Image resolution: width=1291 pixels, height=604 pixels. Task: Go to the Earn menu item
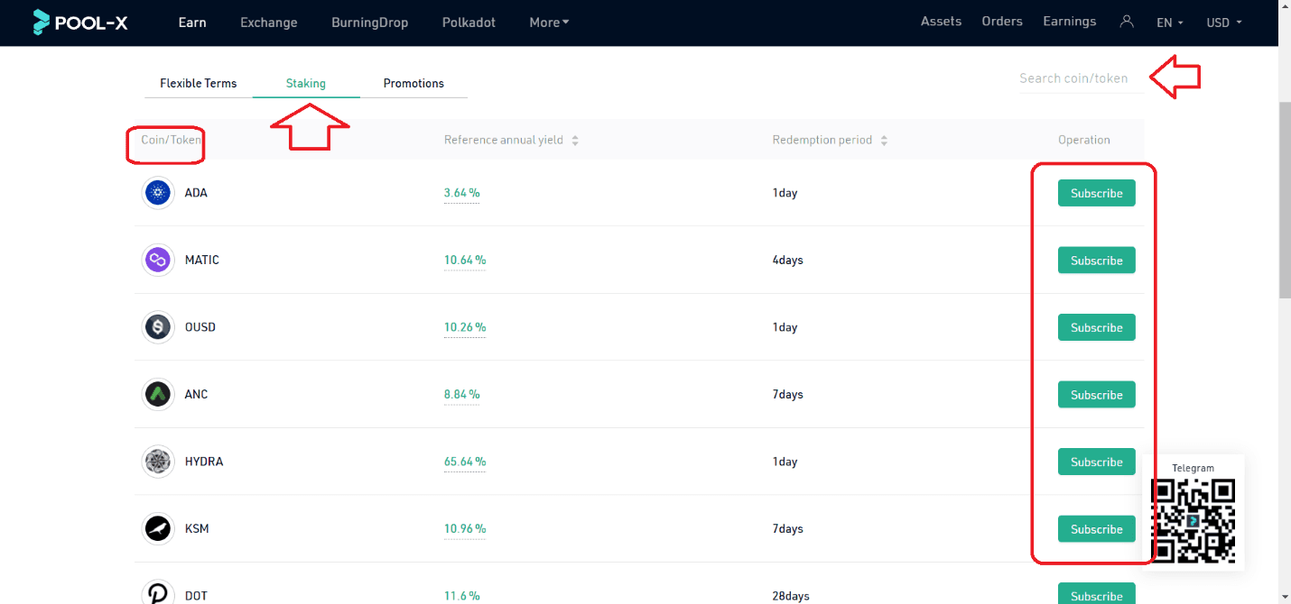point(192,23)
